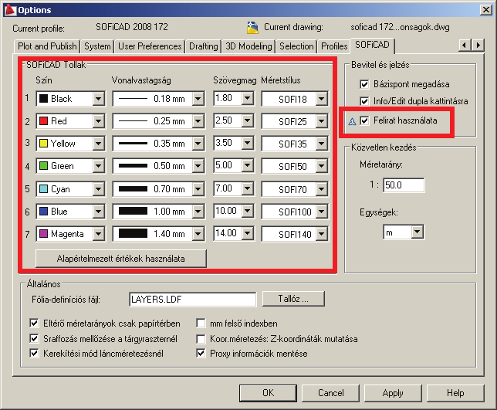Click the SOFI70 dimension style value
This screenshot has height=410, width=497.
[292, 190]
